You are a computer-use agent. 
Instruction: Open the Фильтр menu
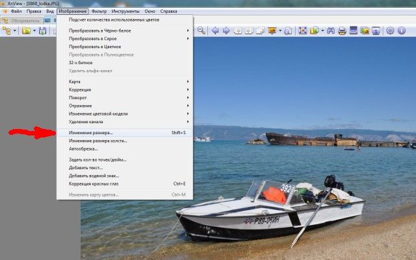pos(99,12)
